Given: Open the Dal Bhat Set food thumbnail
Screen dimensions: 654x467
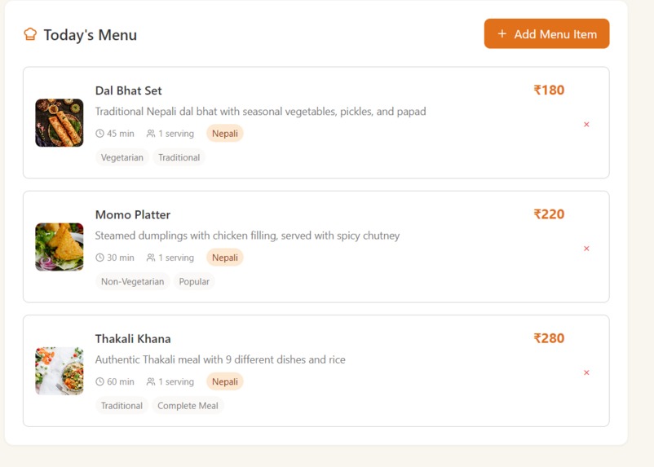Looking at the screenshot, I should pos(60,122).
